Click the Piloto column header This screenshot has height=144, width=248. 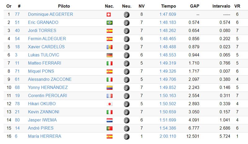coord(64,6)
